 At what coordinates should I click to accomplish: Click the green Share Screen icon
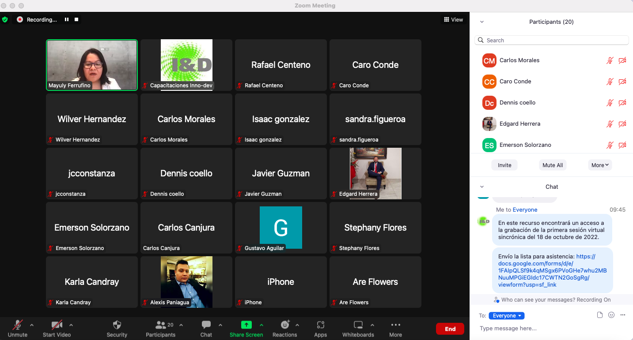tap(246, 325)
